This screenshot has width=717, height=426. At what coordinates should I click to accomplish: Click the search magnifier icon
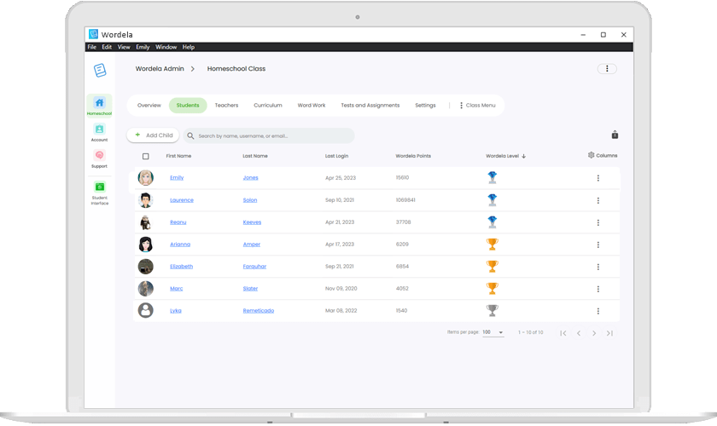click(190, 135)
